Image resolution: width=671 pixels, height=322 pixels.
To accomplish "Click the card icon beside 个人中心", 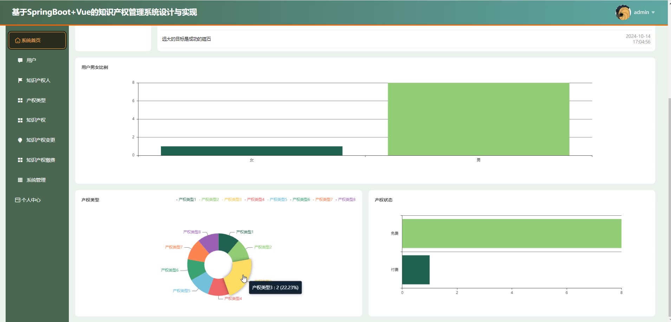I will 18,200.
